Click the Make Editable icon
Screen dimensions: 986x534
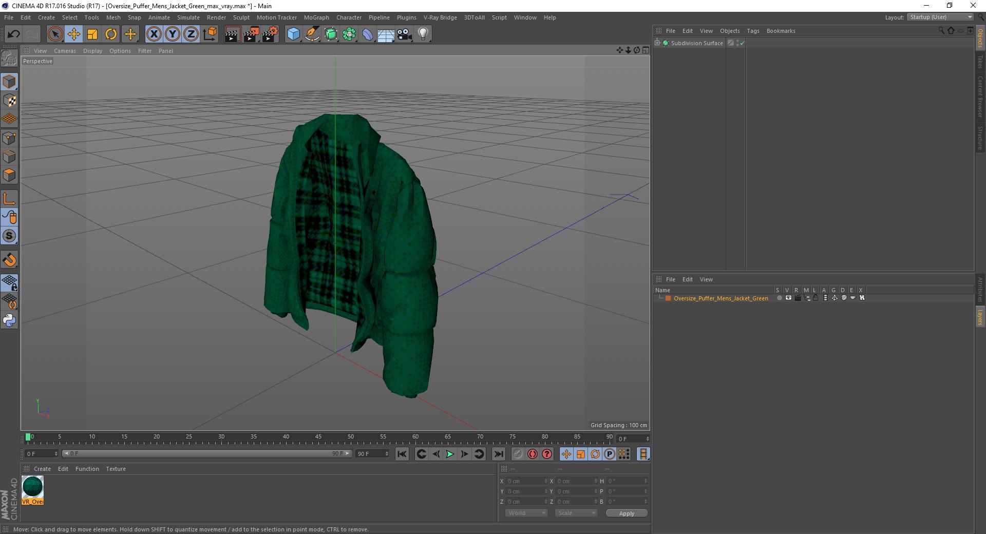click(9, 58)
